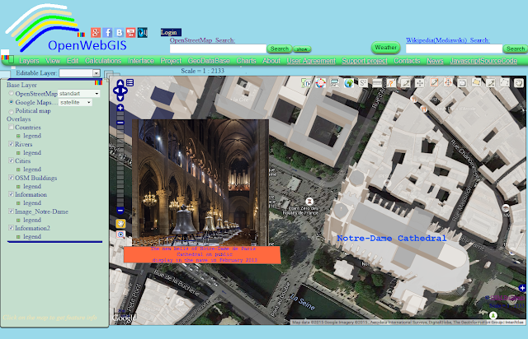Open the Google Plus social icon
The width and height of the screenshot is (528, 339).
[x=96, y=33]
